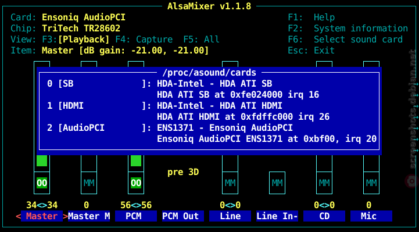Switch to F5 All view
Image resolution: width=419 pixels, height=232 pixels.
[x=201, y=40]
